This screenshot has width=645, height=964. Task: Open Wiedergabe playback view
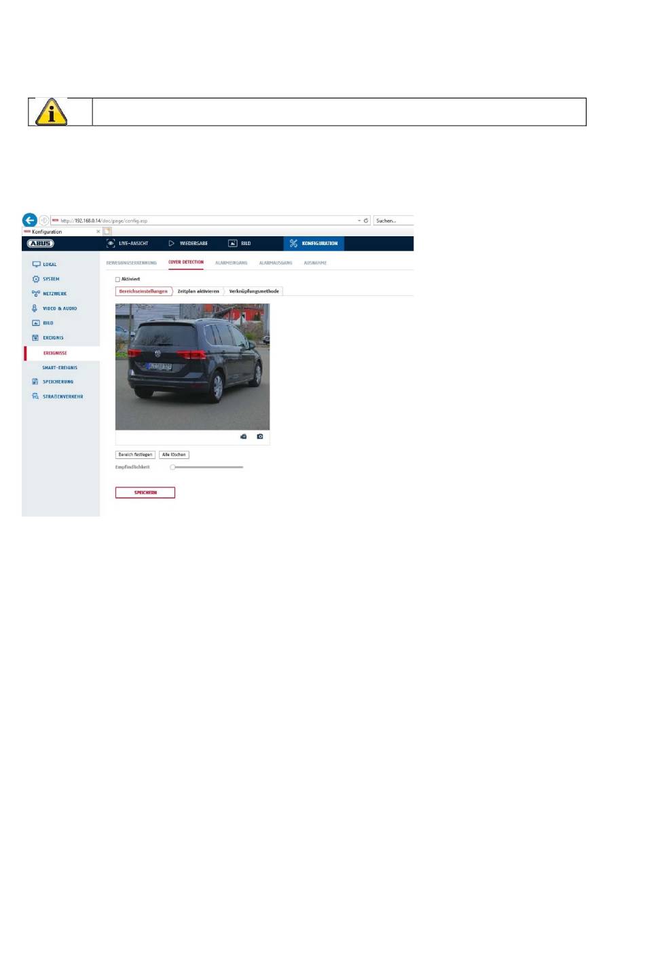pyautogui.click(x=188, y=243)
